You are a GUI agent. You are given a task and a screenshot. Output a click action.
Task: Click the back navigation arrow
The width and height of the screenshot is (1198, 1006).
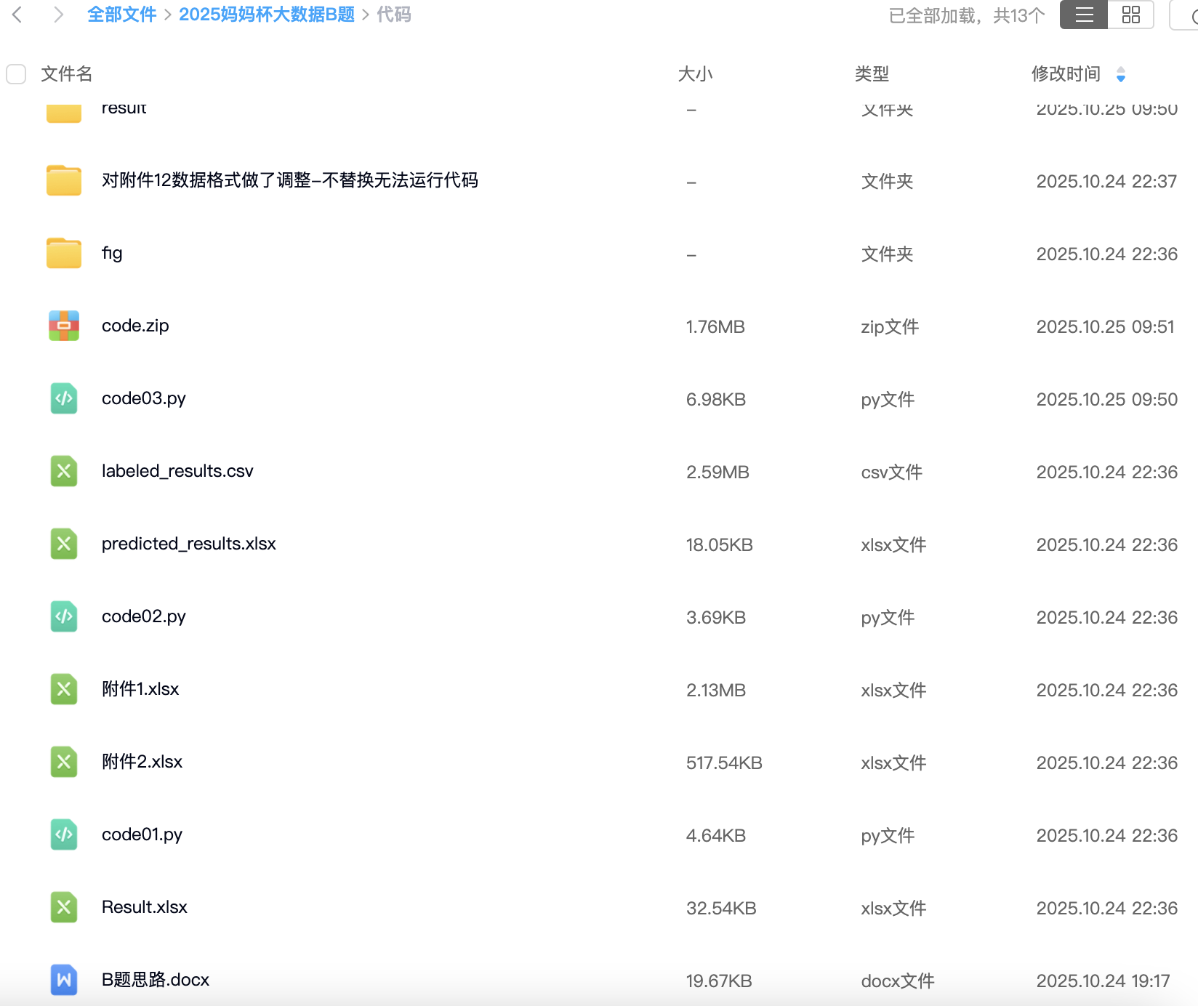[17, 15]
